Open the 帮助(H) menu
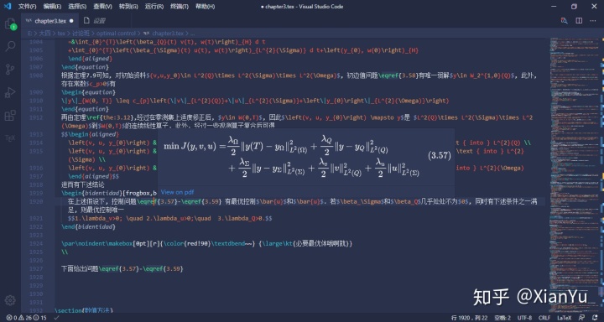604x322 pixels. pos(205,7)
